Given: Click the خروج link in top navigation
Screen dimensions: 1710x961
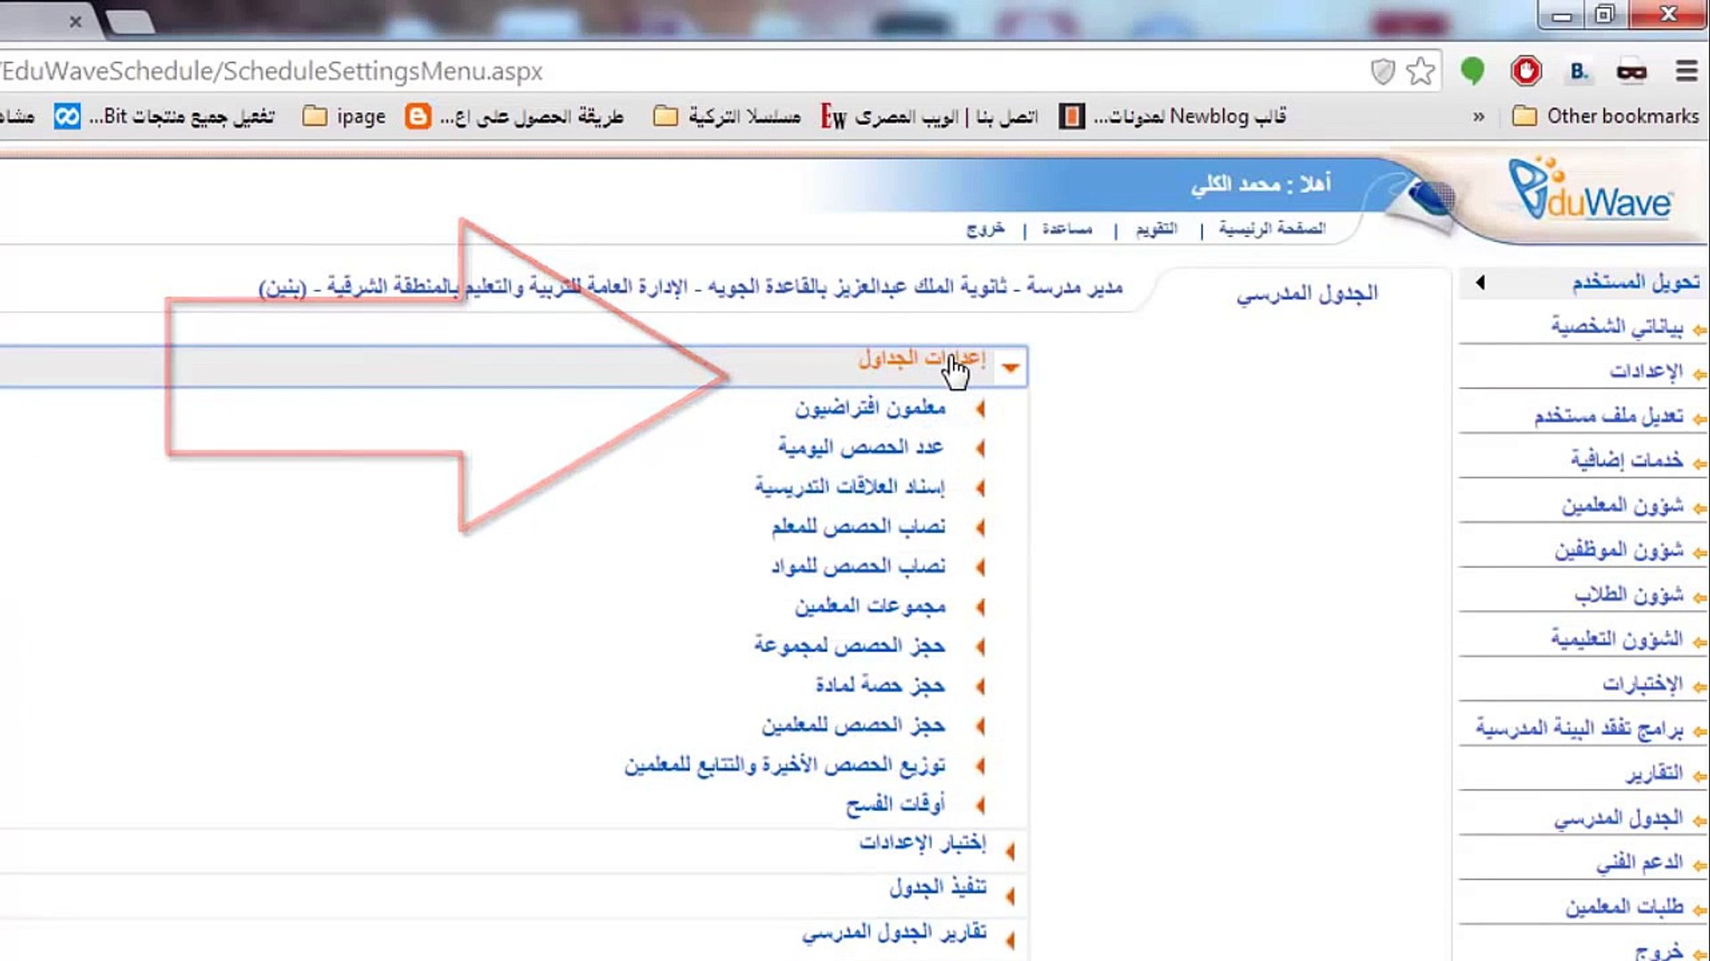Looking at the screenshot, I should (985, 230).
